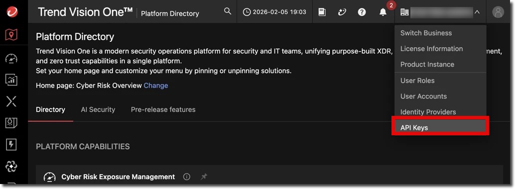Viewport: 515px width, 189px height.
Task: Open the lightning bolt workflow sidebar icon
Action: click(x=11, y=145)
